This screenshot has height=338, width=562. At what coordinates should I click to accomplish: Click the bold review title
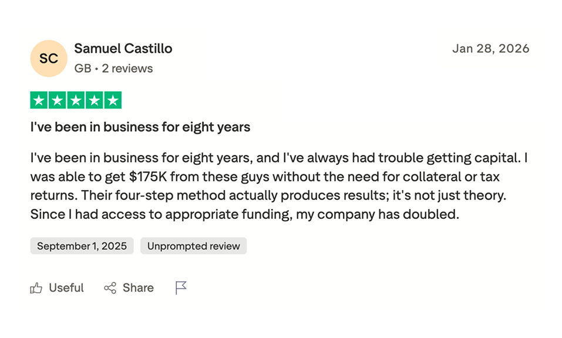tap(140, 127)
